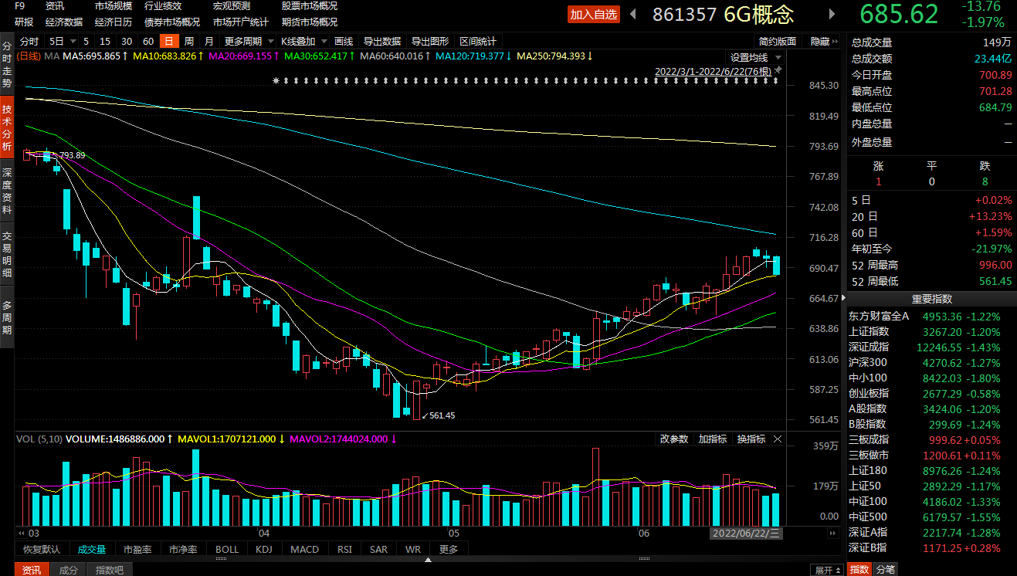Switch chart to weekly (周) period

[188, 41]
